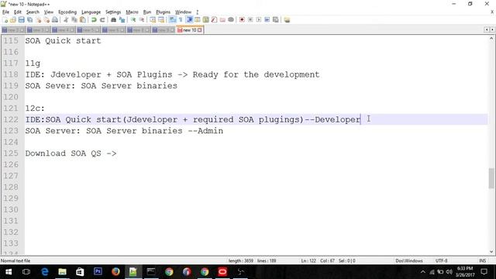Click the Save All toolbar icon
The image size is (496, 279).
[29, 20]
